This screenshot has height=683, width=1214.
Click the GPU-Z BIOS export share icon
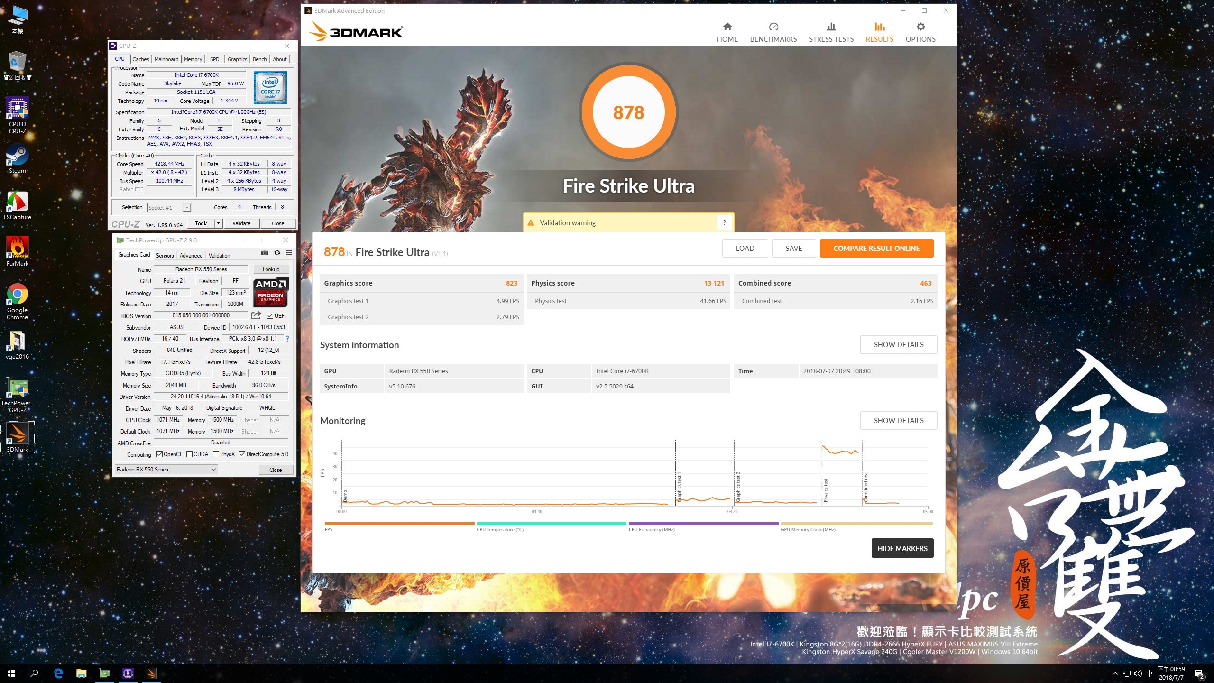tap(256, 315)
